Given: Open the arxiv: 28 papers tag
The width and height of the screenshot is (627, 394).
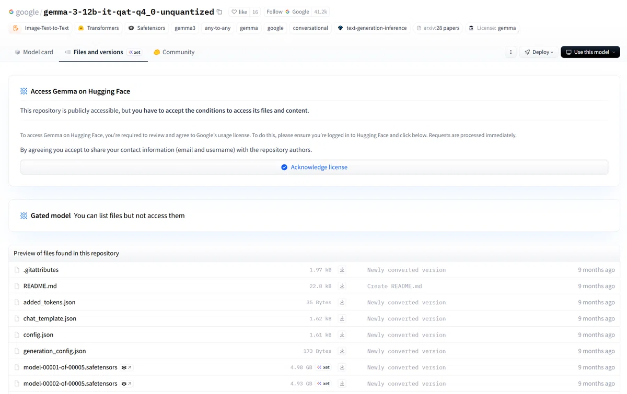Looking at the screenshot, I should pos(438,28).
